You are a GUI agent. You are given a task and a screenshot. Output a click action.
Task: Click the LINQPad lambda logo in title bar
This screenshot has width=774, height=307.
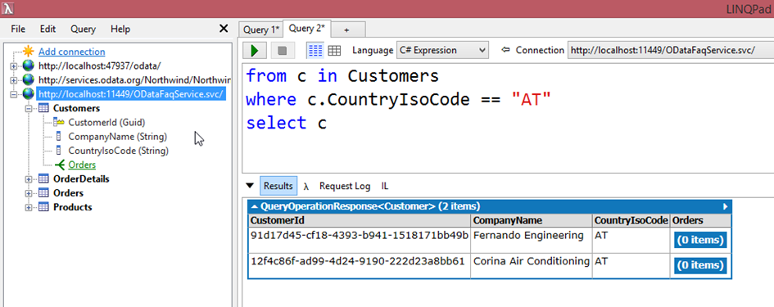click(x=7, y=8)
